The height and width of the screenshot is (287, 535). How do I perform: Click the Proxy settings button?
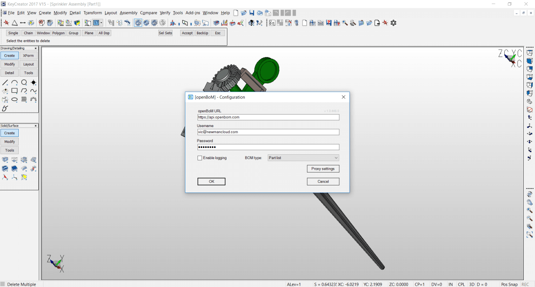323,168
